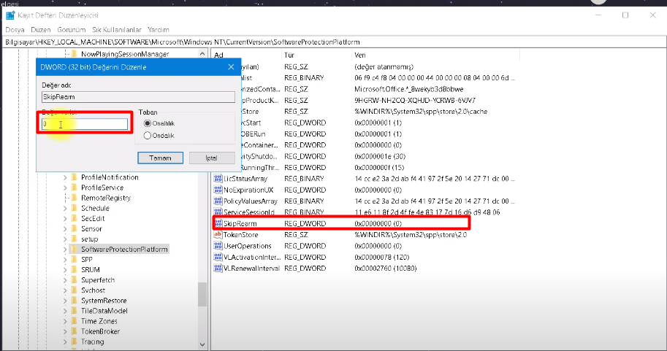The width and height of the screenshot is (667, 351).
Task: Click the Schedule folder icon
Action: point(74,208)
